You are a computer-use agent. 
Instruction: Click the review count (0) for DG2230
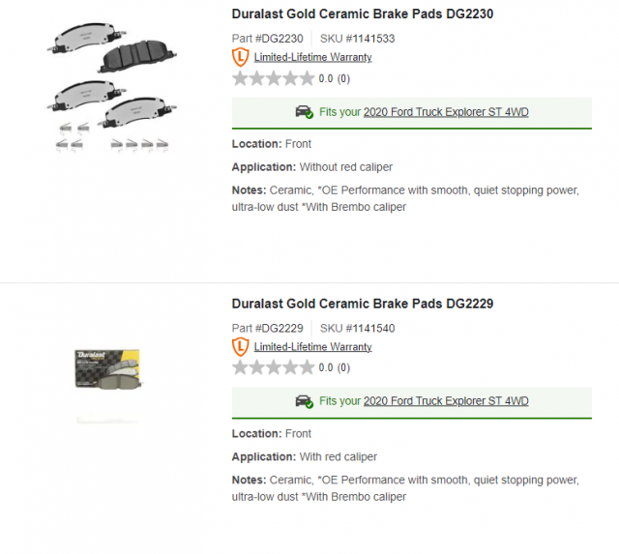(x=343, y=78)
